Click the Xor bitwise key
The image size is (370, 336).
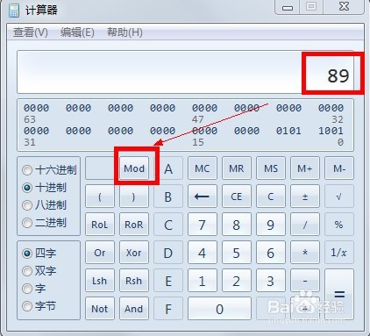coord(134,253)
